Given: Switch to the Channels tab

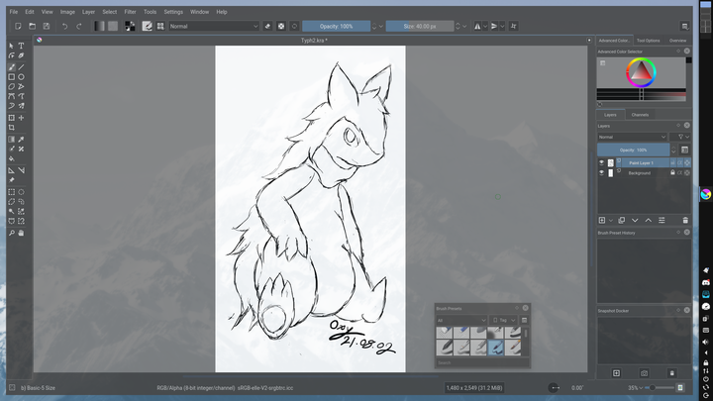Looking at the screenshot, I should pyautogui.click(x=640, y=115).
